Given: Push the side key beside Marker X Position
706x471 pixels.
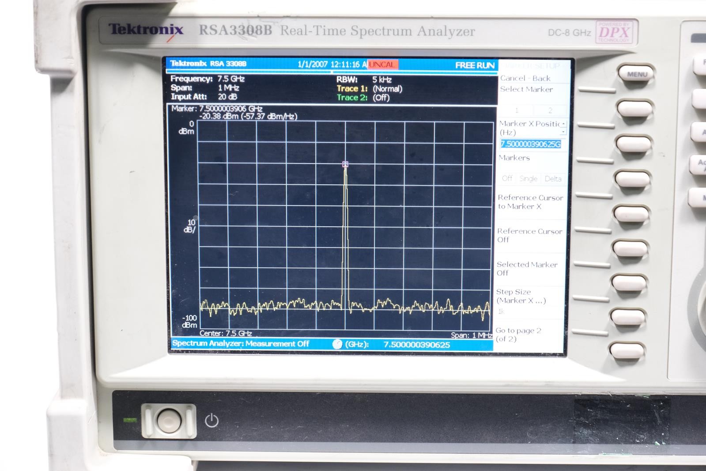Looking at the screenshot, I should click(x=634, y=144).
